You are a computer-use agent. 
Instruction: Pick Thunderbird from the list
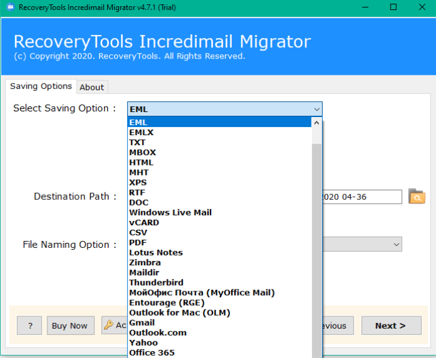tap(219, 283)
